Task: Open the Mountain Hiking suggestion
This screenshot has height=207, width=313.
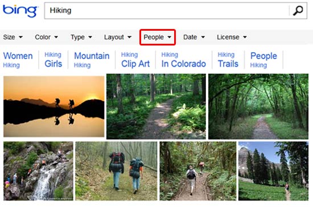Action: (x=92, y=60)
